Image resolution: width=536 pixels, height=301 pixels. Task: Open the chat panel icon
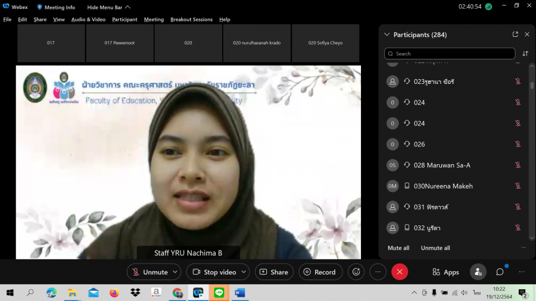(x=500, y=272)
